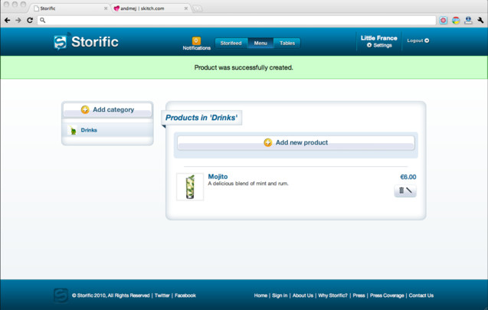Click the Notifications badge icon

[x=196, y=41]
